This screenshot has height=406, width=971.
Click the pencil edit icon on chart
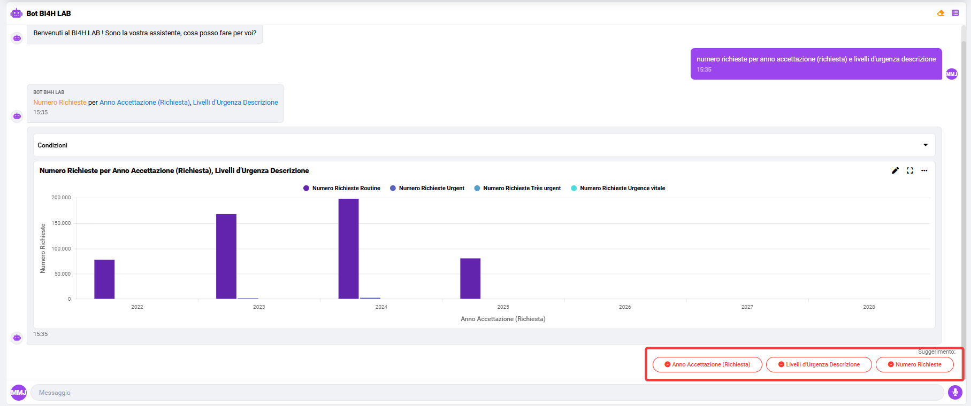tap(895, 170)
